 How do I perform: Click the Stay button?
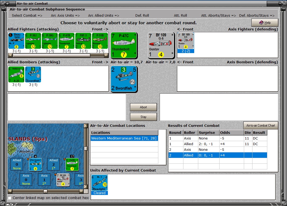tap(143, 117)
